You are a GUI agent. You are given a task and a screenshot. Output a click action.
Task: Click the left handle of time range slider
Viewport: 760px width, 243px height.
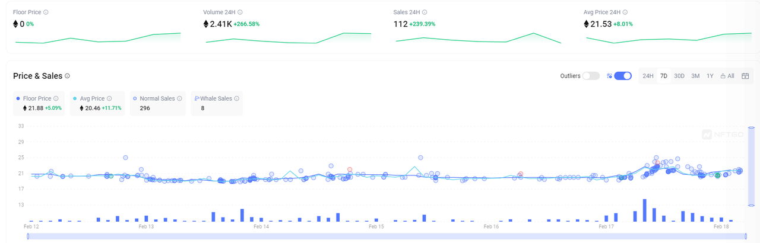click(28, 236)
